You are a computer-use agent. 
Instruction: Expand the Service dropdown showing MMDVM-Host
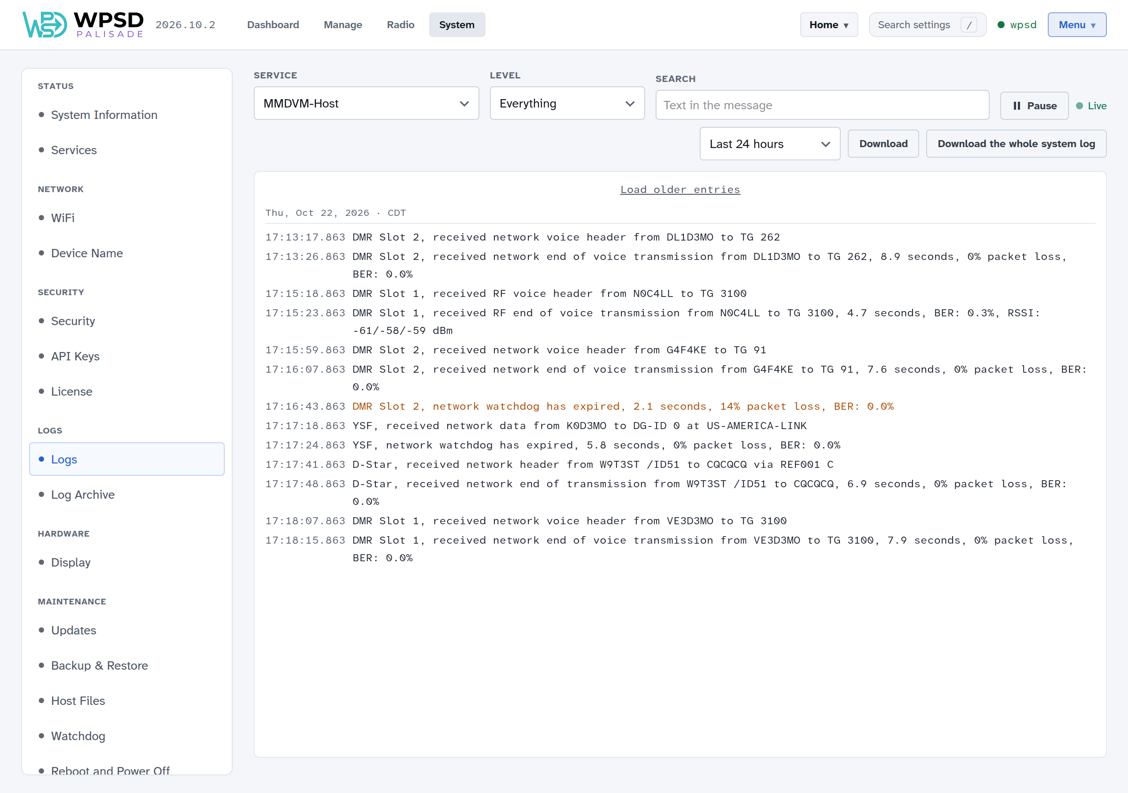tap(366, 103)
